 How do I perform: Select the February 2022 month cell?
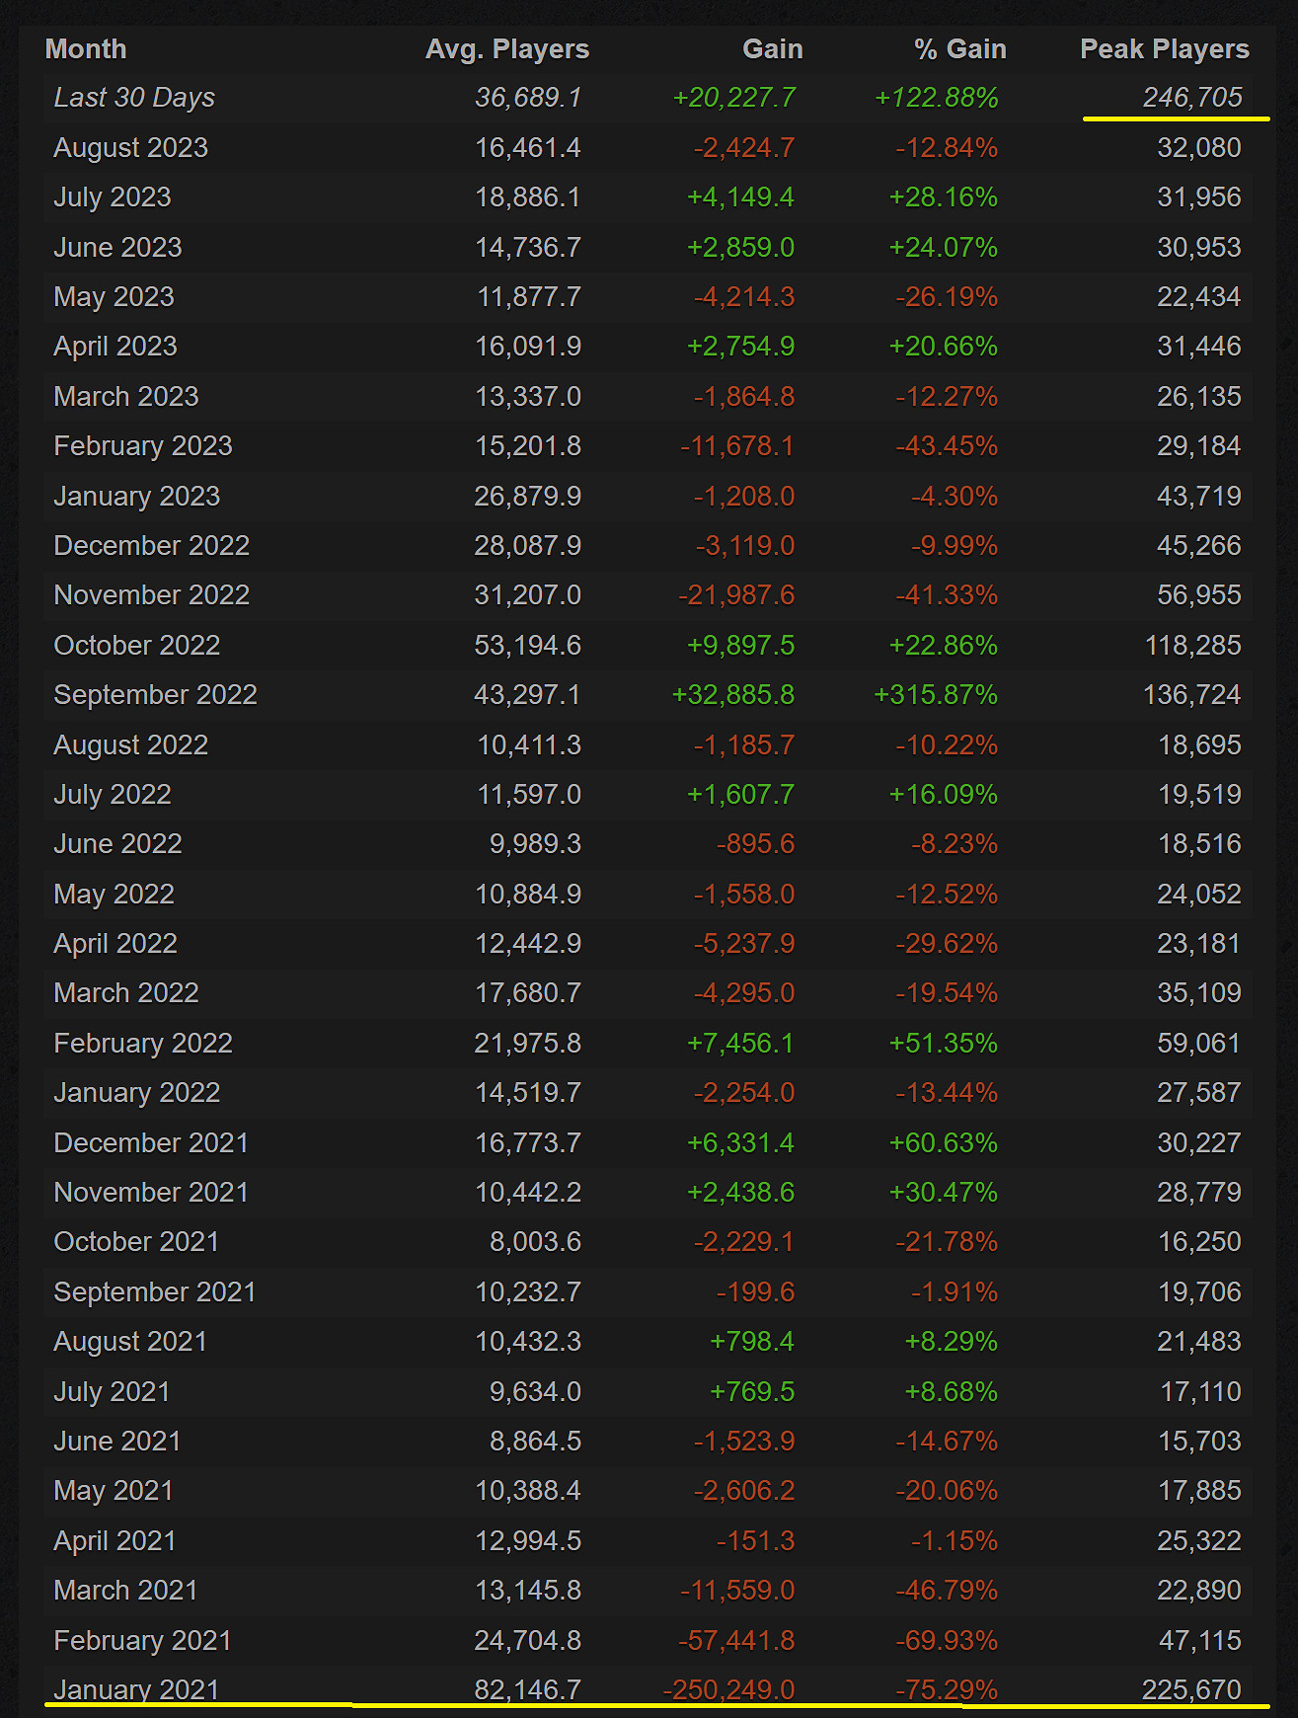tap(143, 1044)
